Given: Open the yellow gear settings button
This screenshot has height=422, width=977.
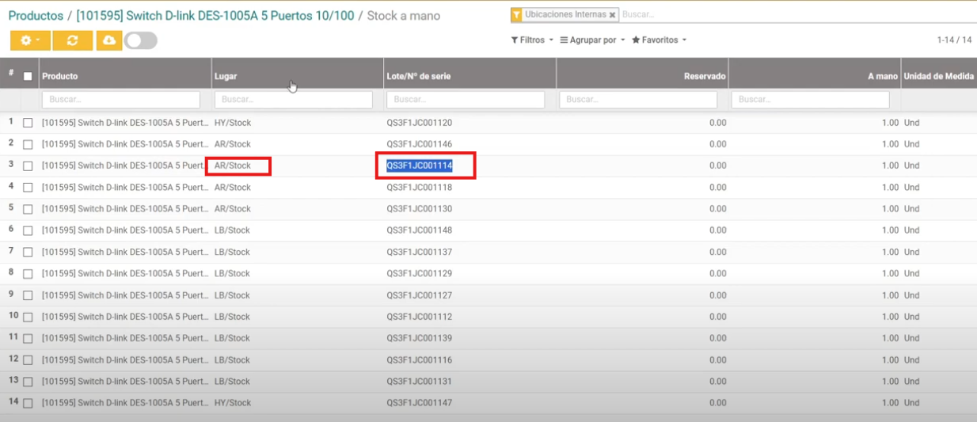Looking at the screenshot, I should tap(30, 40).
